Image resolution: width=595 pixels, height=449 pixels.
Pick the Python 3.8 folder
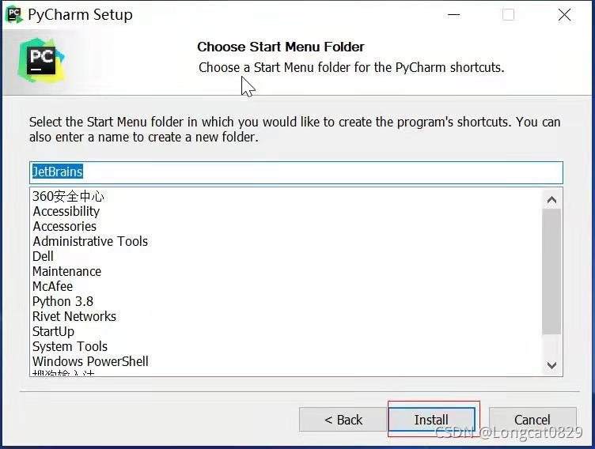[63, 301]
